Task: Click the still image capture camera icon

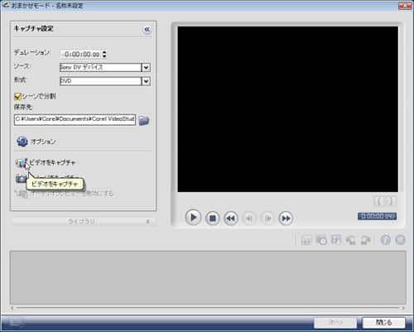Action: 21,179
